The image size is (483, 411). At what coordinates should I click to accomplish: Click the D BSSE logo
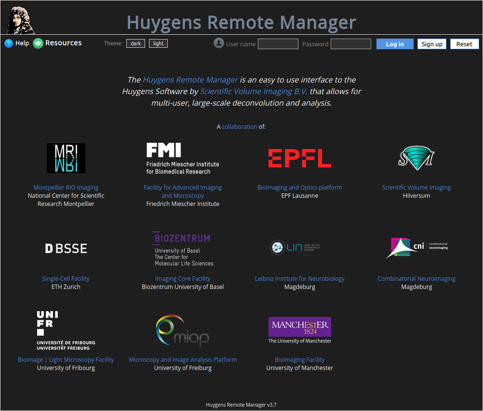click(x=66, y=248)
